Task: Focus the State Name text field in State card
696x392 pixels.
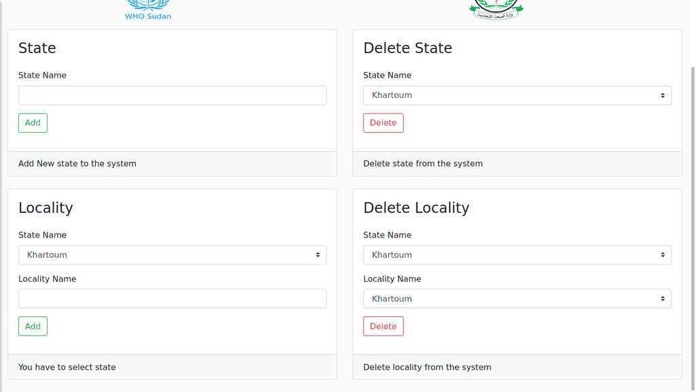Action: point(172,95)
